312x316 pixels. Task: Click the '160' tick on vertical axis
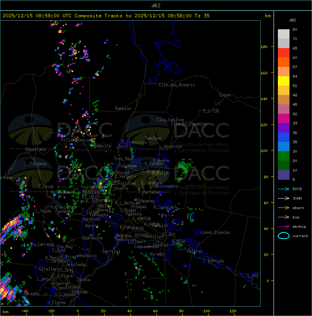click(264, 73)
